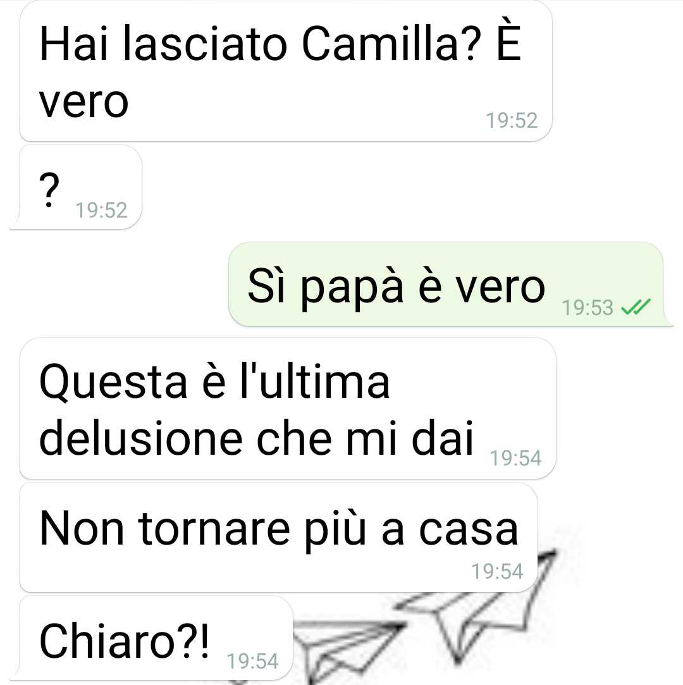
Task: Select the single question mark message bubble
Action: pos(77,187)
